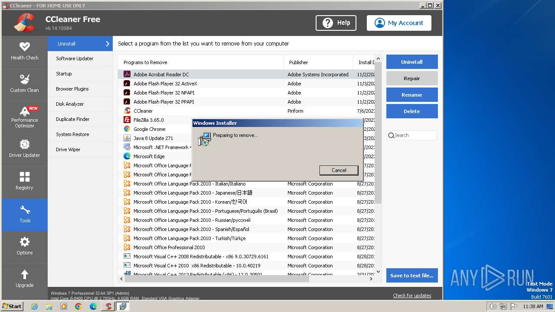Open Windows Explorer folder from taskbar
Image resolution: width=555 pixels, height=312 pixels.
click(49, 306)
